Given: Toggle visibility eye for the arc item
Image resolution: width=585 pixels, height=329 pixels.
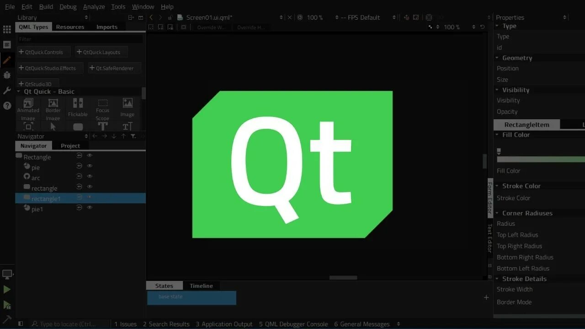Looking at the screenshot, I should click(90, 176).
